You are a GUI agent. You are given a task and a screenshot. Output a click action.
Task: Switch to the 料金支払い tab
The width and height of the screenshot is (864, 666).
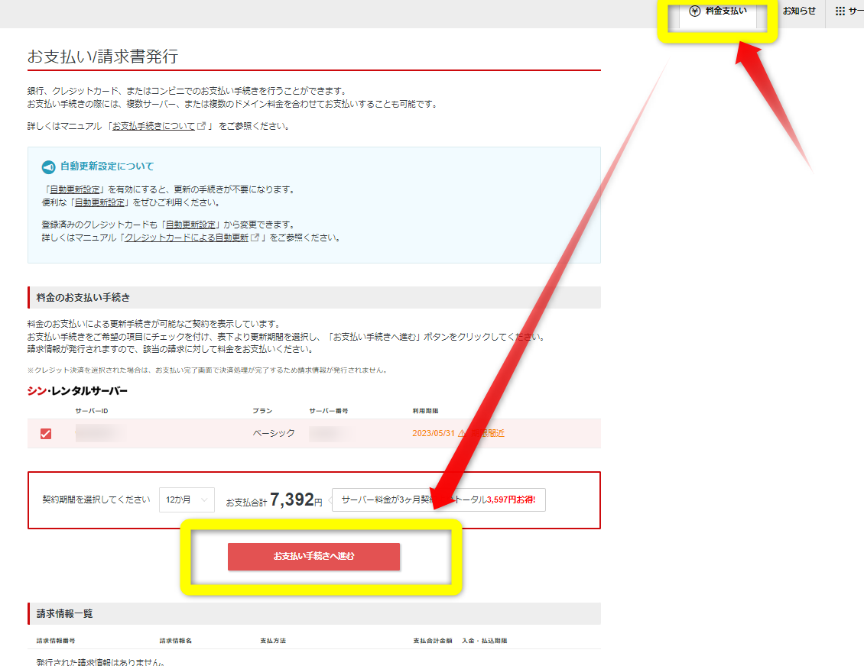pos(717,11)
